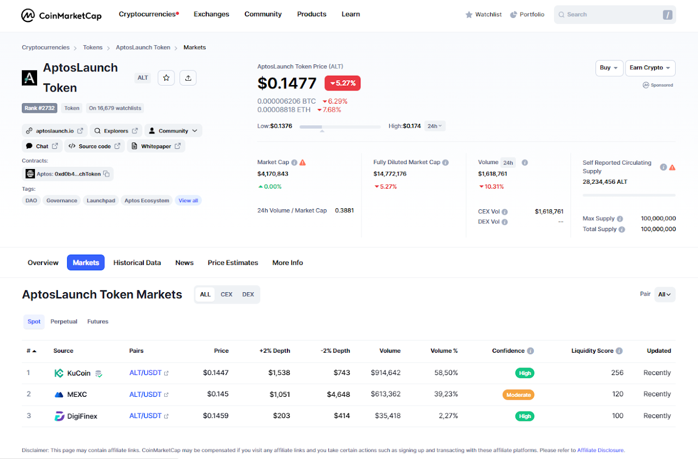
Task: Click circulating supply warning triangle icon
Action: (672, 167)
